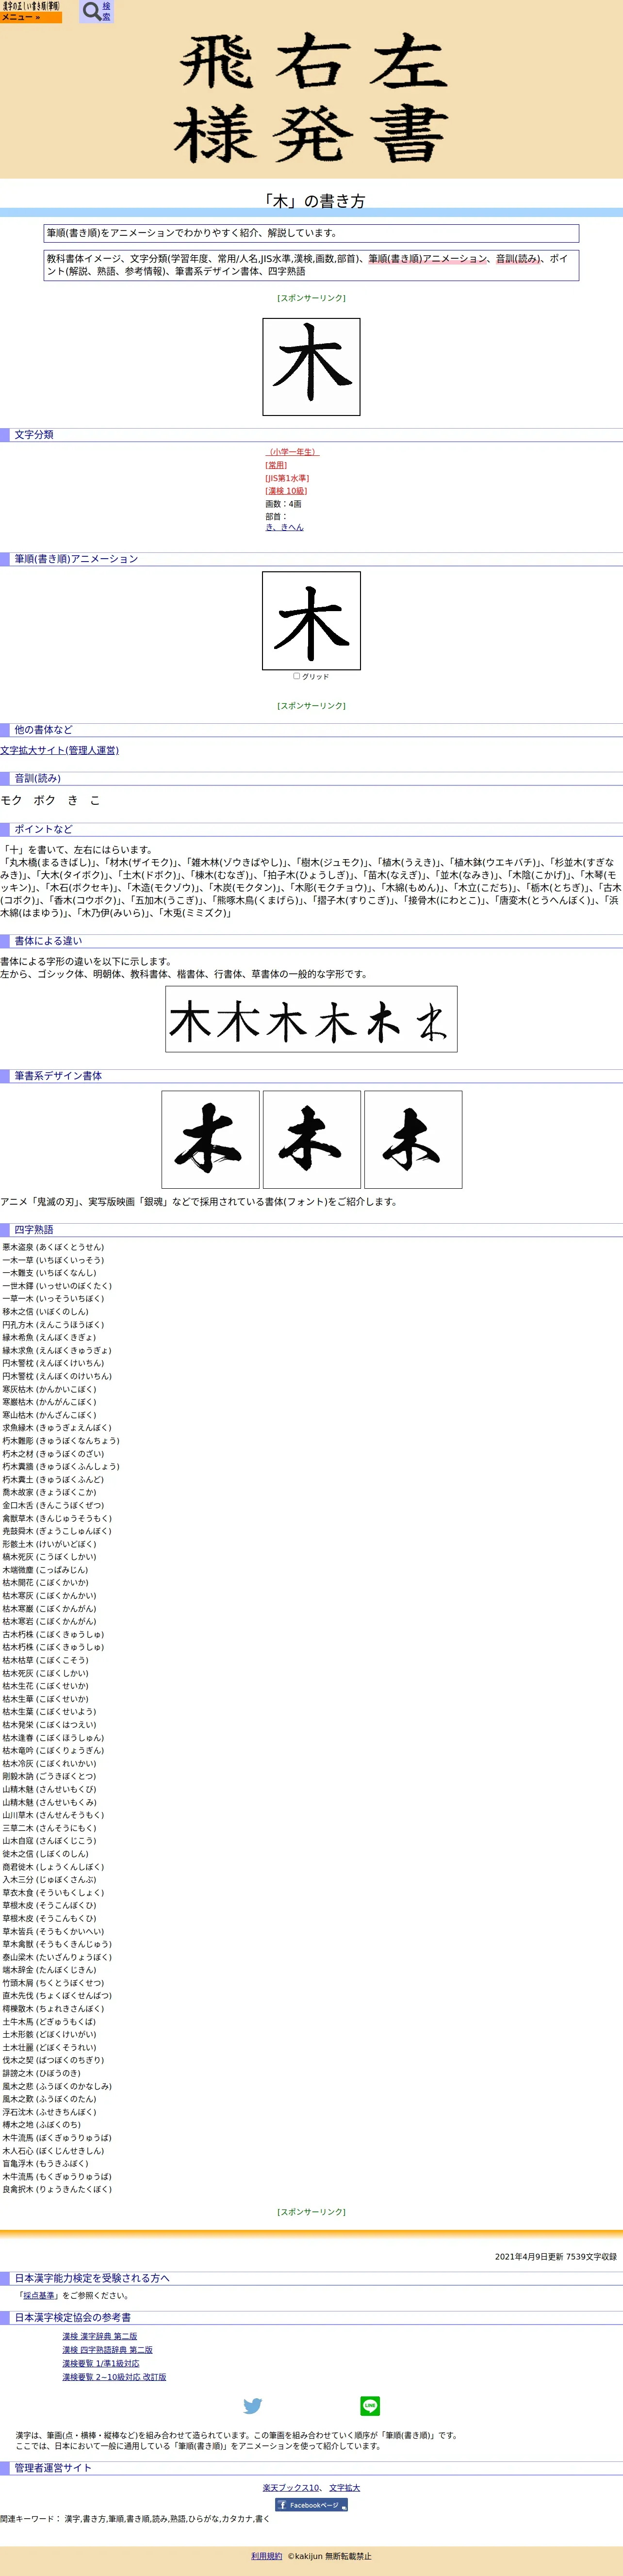Open 漢検 漢字辞典 第二版 link
Image resolution: width=623 pixels, height=2576 pixels.
pos(99,2337)
